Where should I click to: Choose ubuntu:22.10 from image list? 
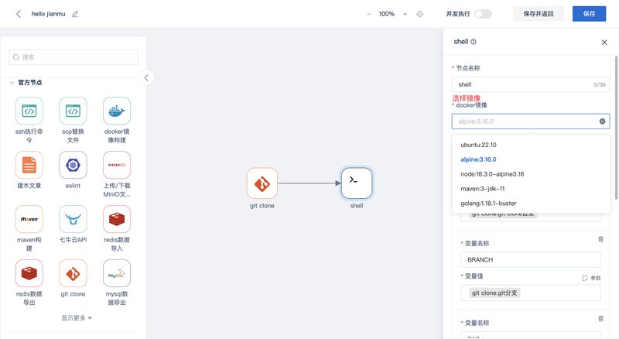point(478,145)
